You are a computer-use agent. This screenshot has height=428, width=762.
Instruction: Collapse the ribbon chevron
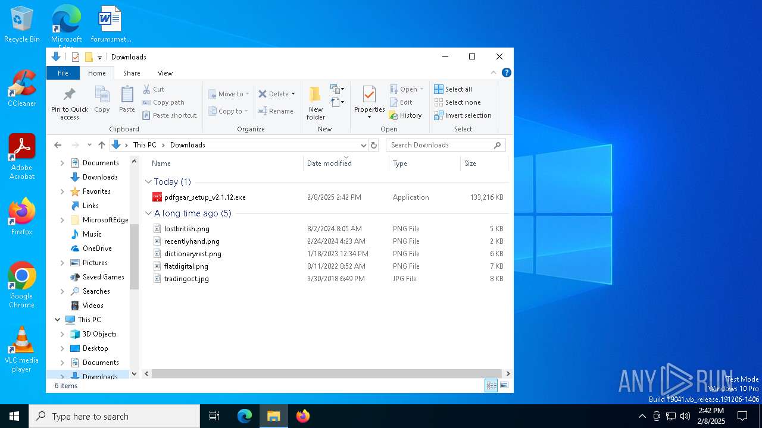[494, 73]
